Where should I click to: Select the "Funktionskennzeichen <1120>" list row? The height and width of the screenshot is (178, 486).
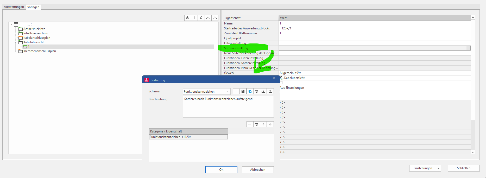188,137
